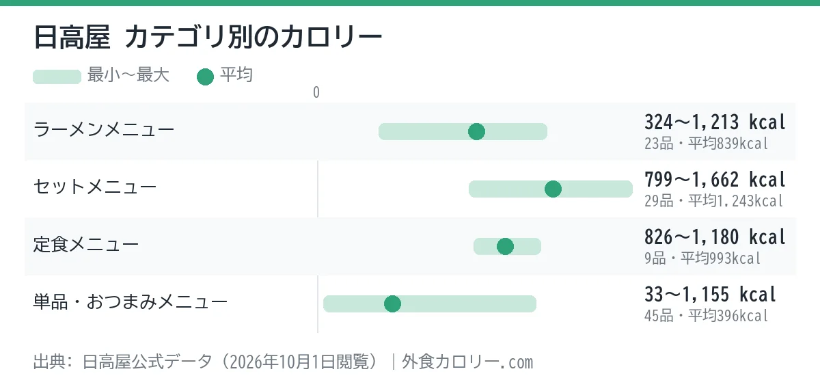Viewport: 820px width, 391px height.
Task: Click the green 平均 legend dot
Action: (206, 77)
